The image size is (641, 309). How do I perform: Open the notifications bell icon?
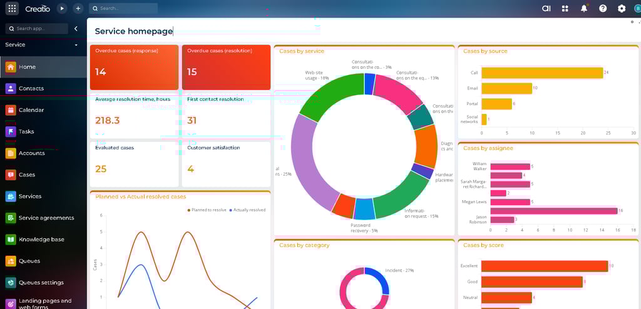click(x=584, y=9)
